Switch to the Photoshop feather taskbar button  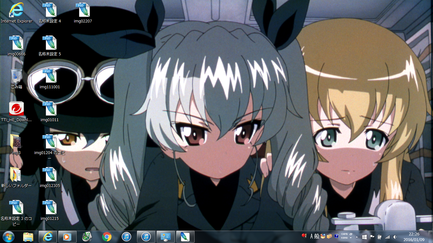click(x=185, y=237)
